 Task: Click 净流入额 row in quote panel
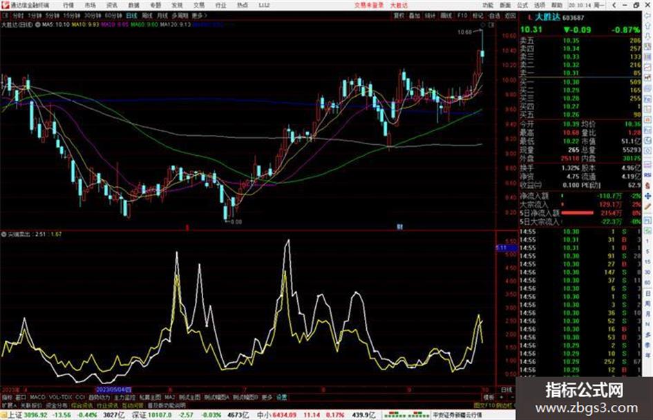(x=580, y=196)
